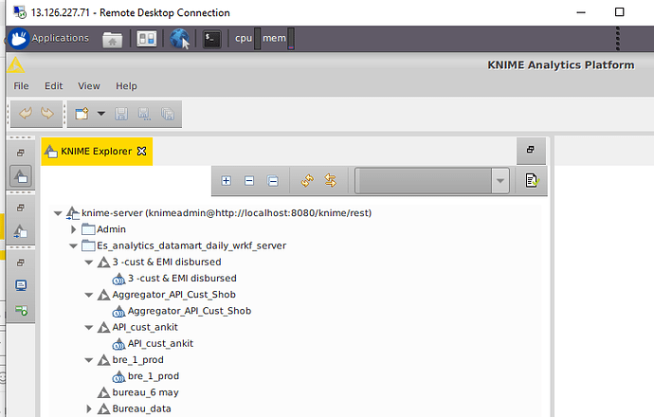
Task: Open the Applications menu
Action: tap(48, 38)
